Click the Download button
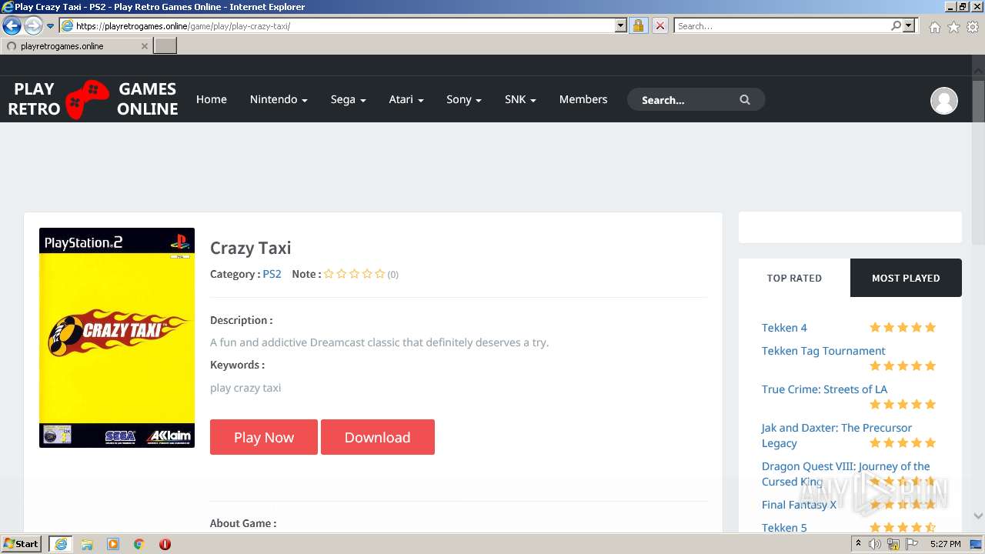The height and width of the screenshot is (554, 985). point(378,437)
